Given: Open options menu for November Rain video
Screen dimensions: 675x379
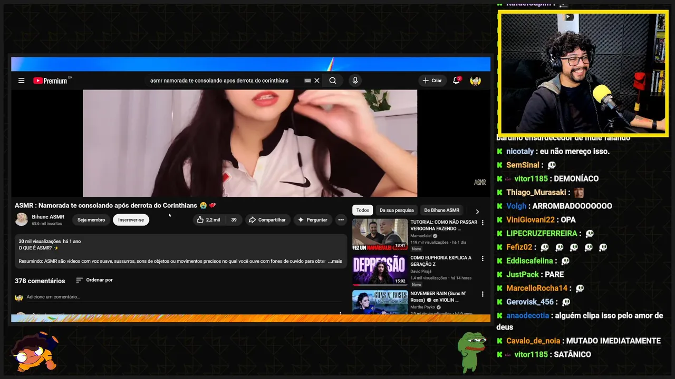Looking at the screenshot, I should [x=483, y=294].
